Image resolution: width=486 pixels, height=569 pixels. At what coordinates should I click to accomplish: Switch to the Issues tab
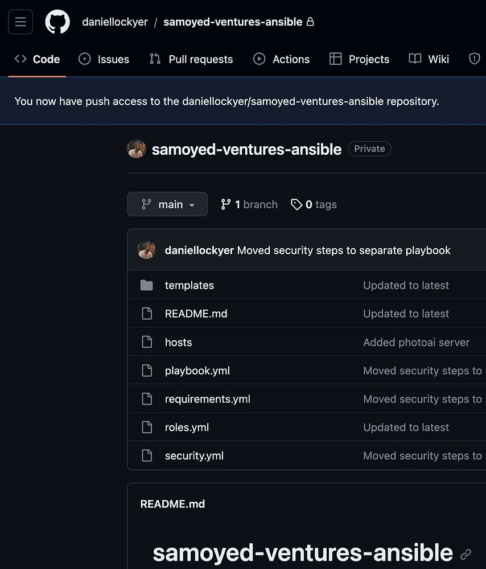tap(104, 59)
